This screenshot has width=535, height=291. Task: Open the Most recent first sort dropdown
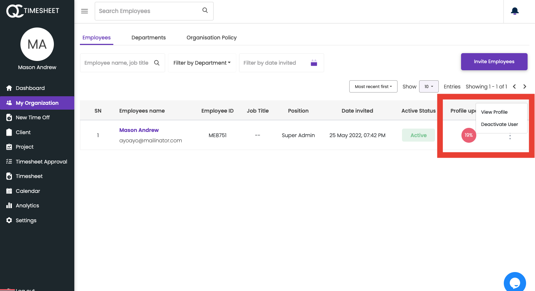tap(373, 86)
